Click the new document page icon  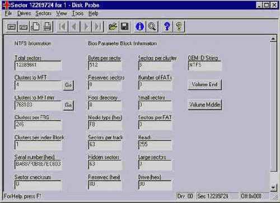click(x=35, y=26)
